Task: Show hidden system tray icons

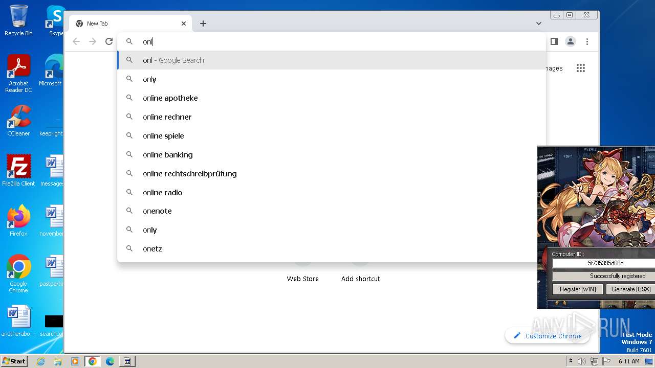Action: click(x=571, y=361)
